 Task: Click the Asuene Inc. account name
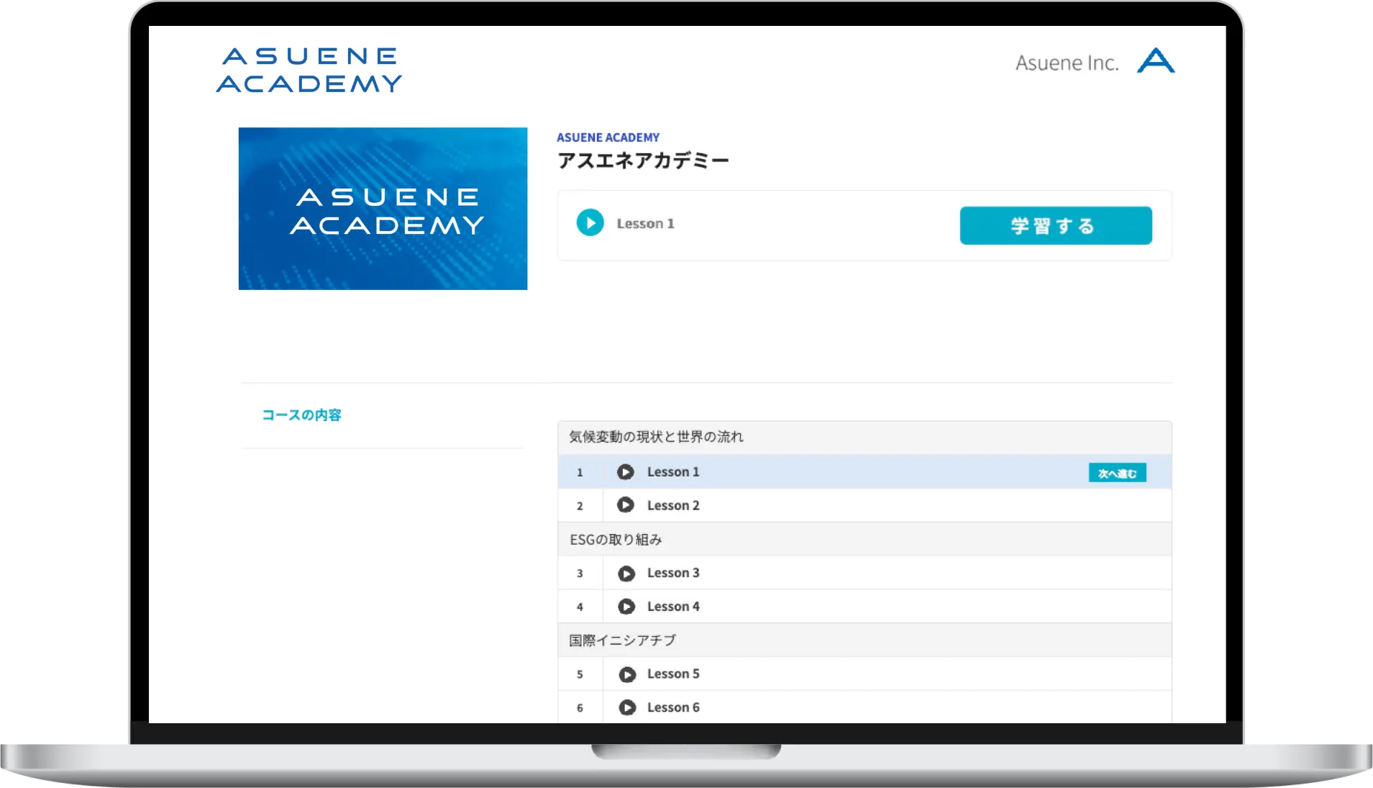pos(1067,63)
